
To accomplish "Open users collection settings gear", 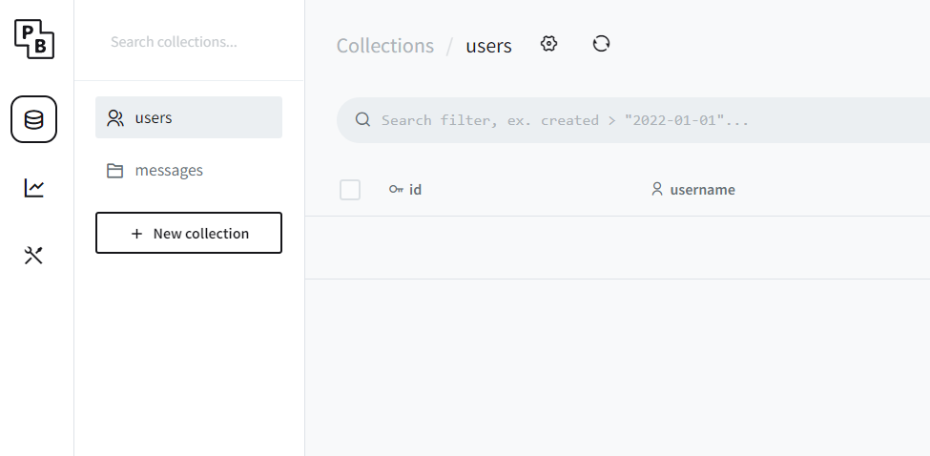I will pos(548,44).
